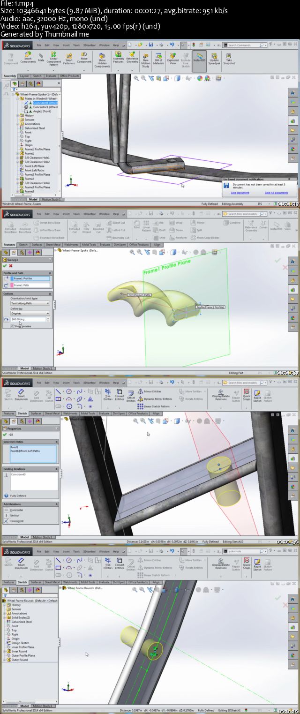Open the Mold Tools tab in the Sweep1 window
The image size is (300, 714).
(88, 245)
